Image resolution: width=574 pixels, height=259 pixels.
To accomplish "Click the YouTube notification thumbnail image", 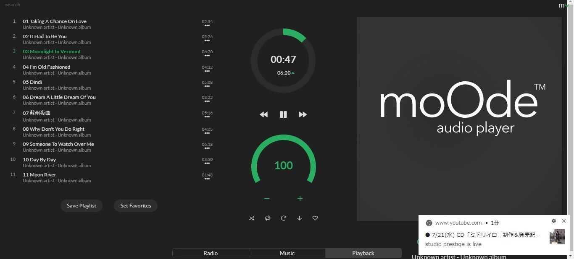I will (557, 237).
